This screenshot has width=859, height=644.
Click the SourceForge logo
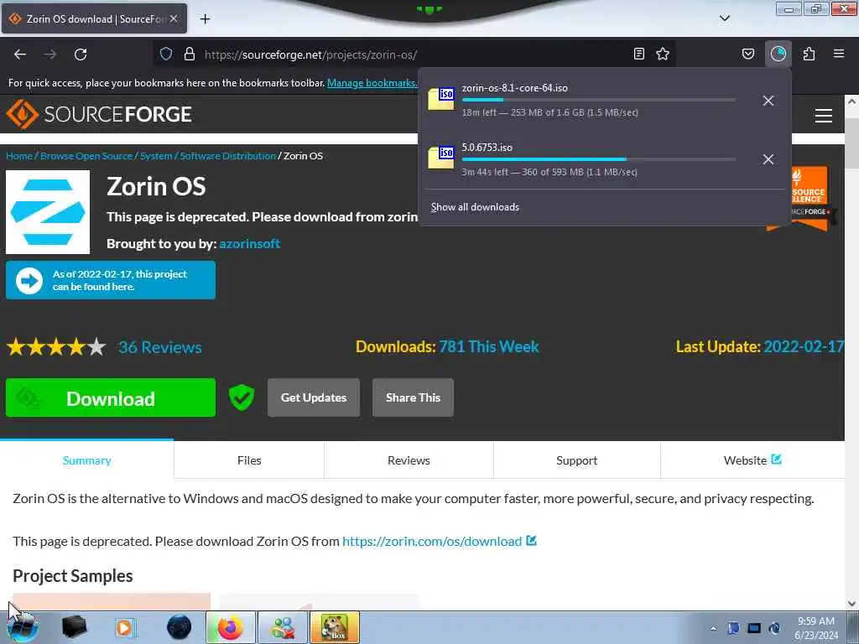click(99, 114)
